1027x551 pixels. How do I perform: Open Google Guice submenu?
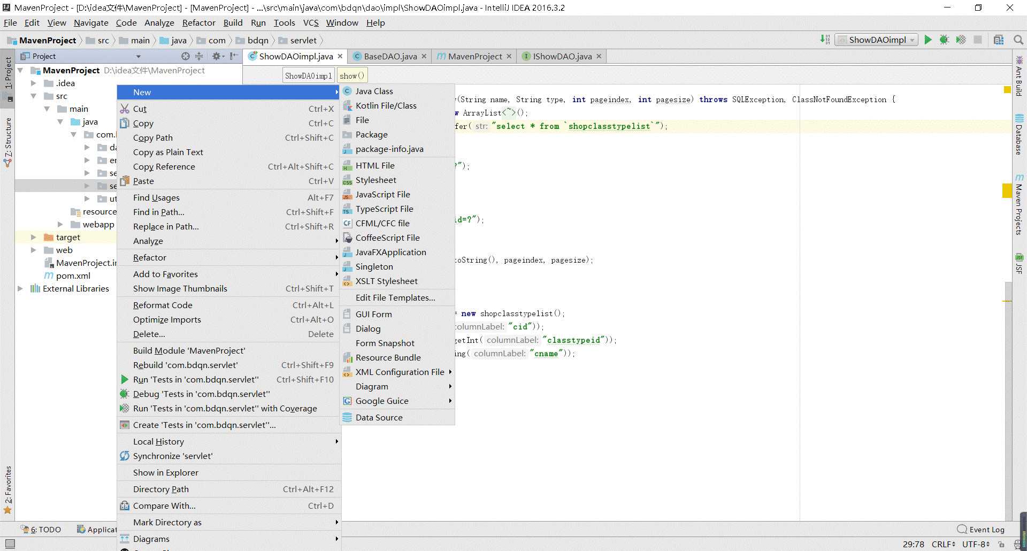point(397,401)
